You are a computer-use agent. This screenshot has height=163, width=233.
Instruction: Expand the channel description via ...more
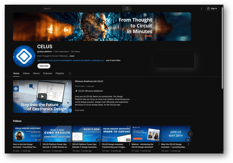coord(72,56)
